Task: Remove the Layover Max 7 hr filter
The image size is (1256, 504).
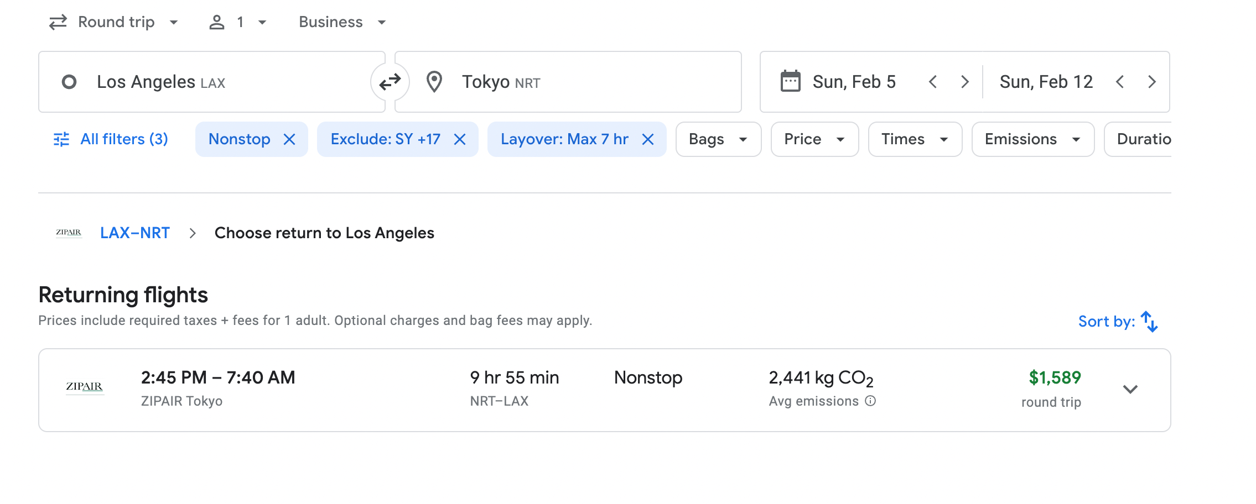Action: 648,139
